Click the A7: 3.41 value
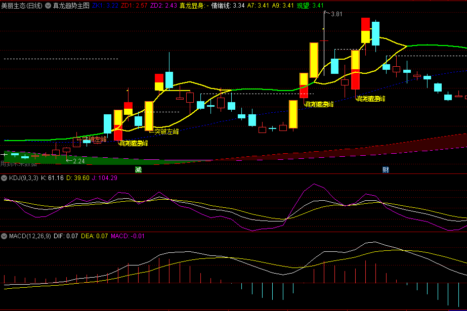467x311 pixels. [258, 6]
